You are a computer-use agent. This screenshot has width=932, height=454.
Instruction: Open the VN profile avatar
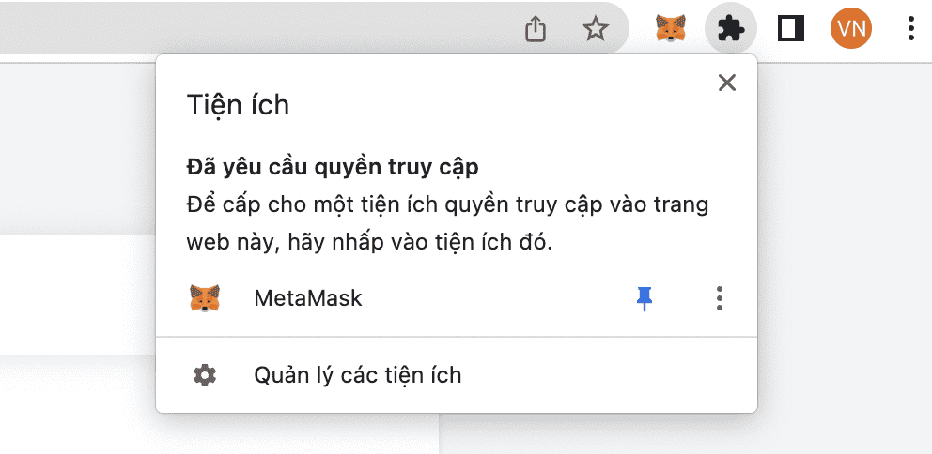tap(851, 30)
